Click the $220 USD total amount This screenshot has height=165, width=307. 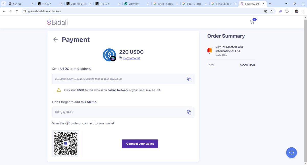[248, 65]
